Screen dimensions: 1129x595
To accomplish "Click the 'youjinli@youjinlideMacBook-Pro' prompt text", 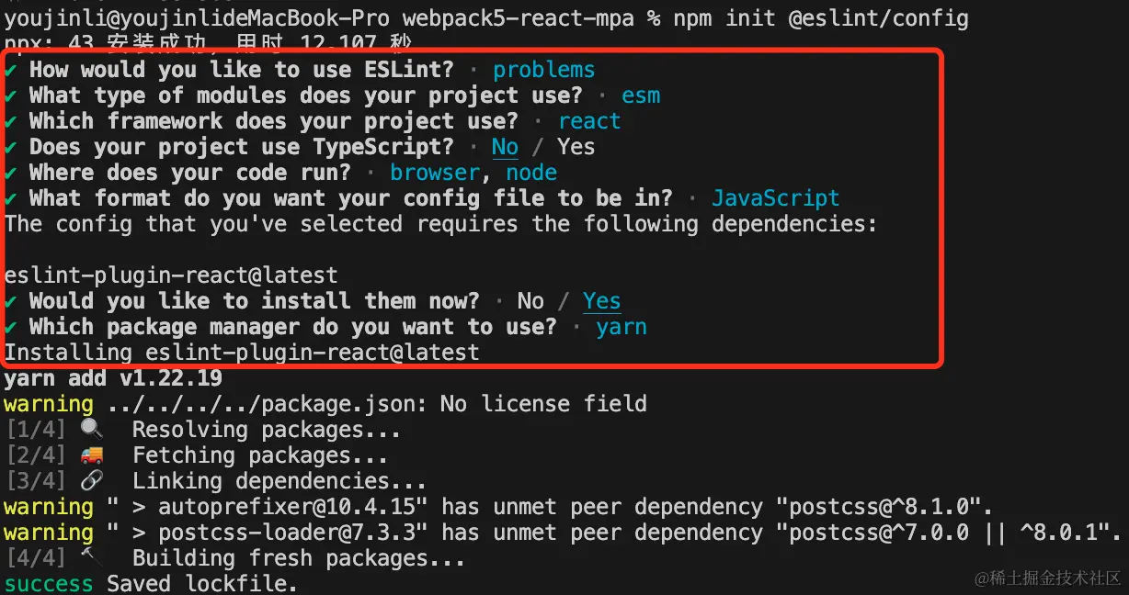I will [197, 17].
